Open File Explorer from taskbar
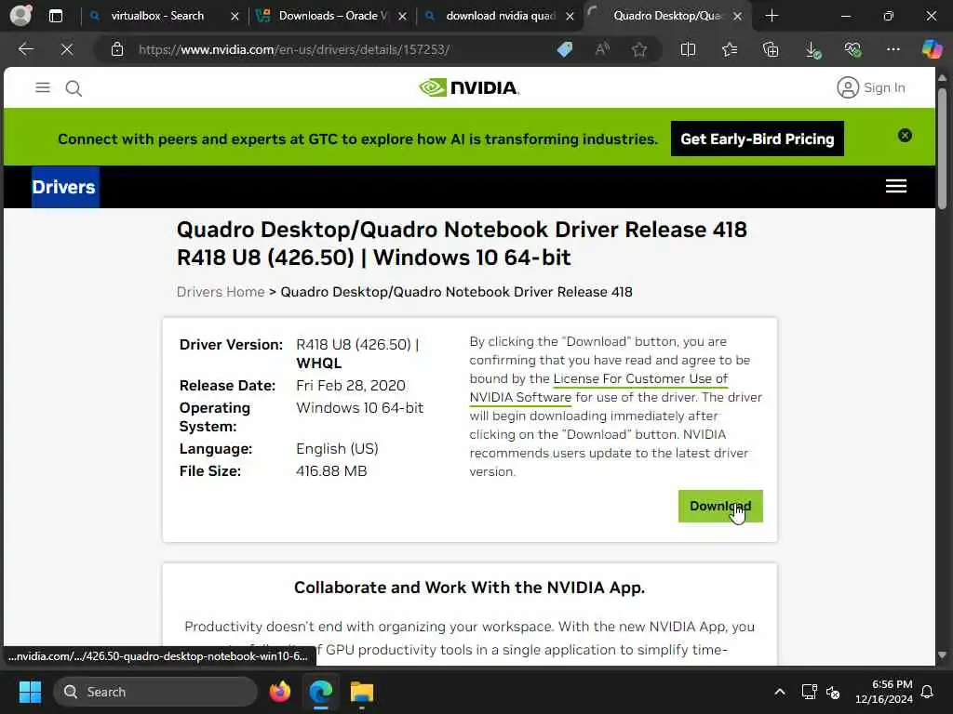 point(362,692)
